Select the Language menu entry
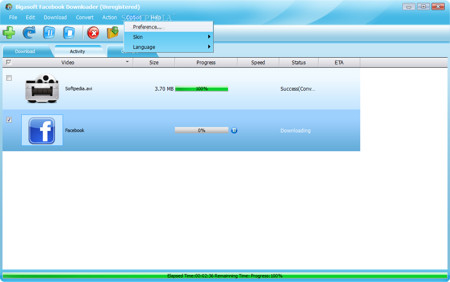The height and width of the screenshot is (282, 450). click(x=169, y=47)
